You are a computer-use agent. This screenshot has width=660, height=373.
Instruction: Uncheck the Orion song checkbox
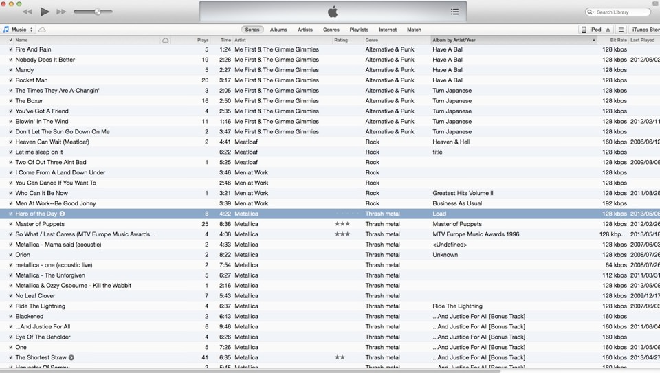click(x=10, y=255)
